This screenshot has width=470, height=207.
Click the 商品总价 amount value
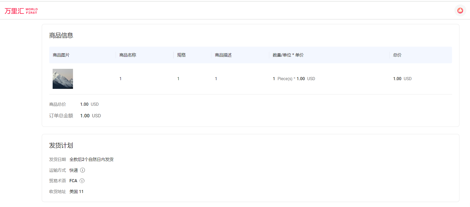tap(89, 104)
